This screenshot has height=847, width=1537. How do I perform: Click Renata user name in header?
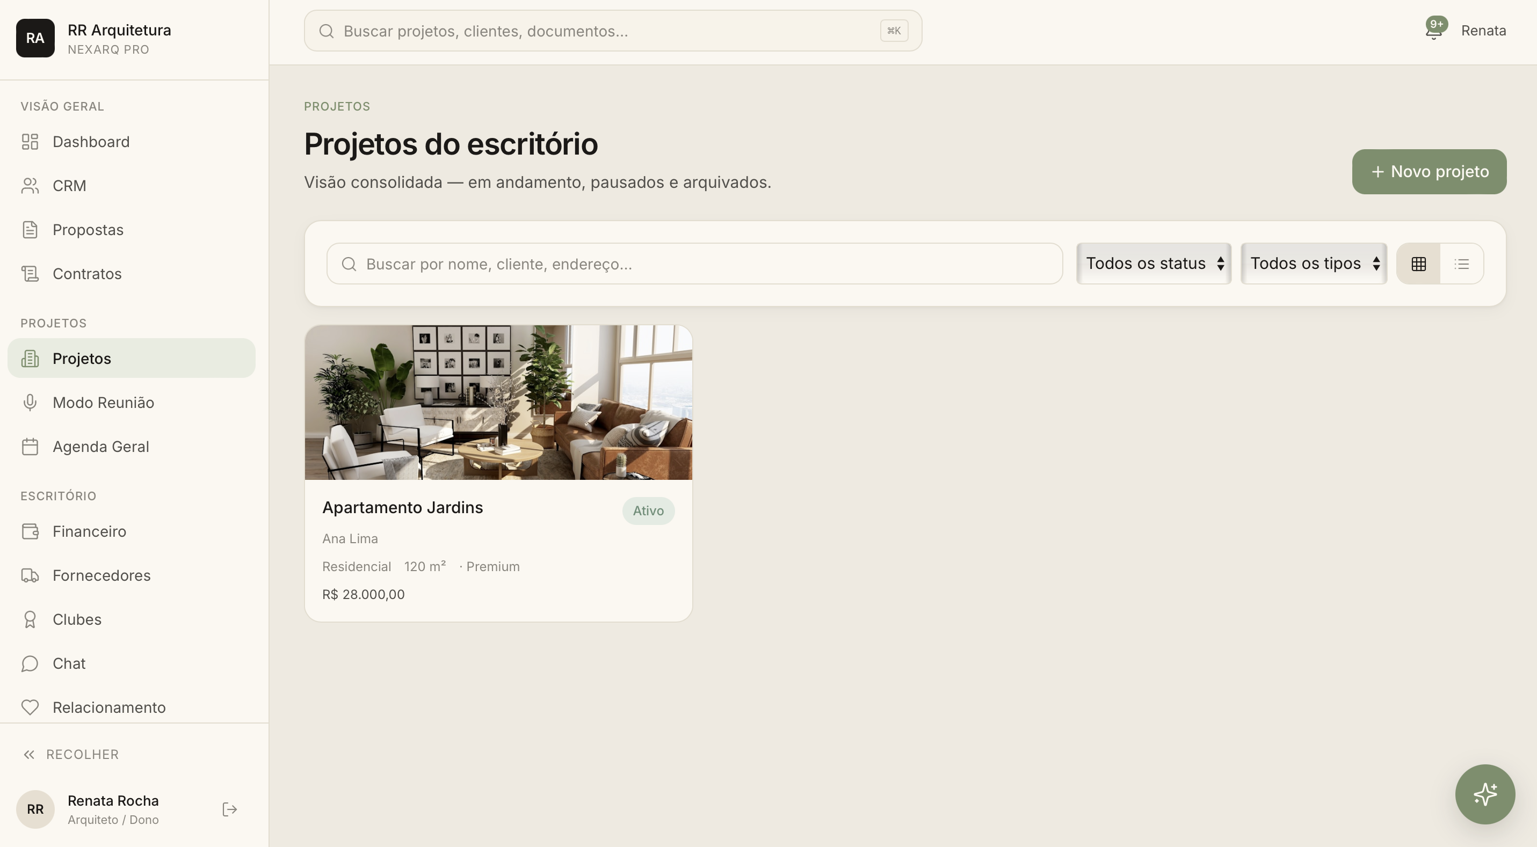pyautogui.click(x=1483, y=31)
